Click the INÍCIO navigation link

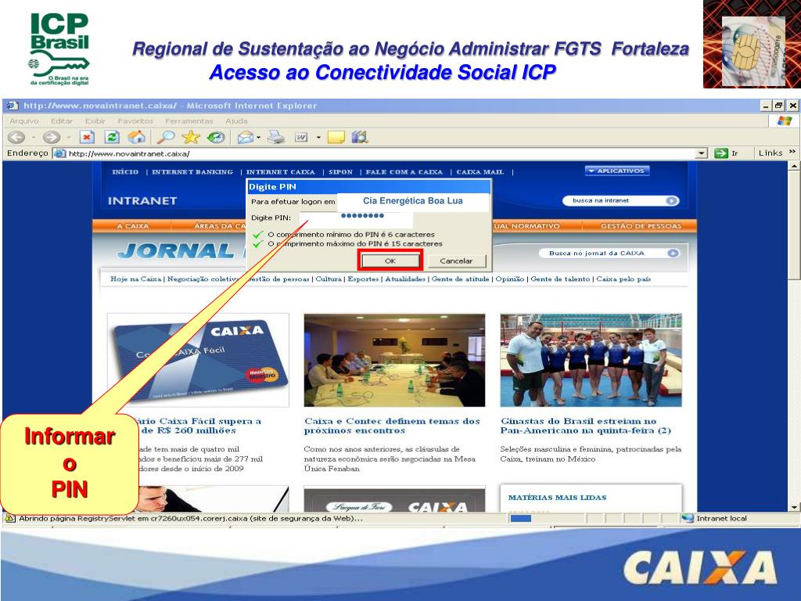[x=125, y=171]
